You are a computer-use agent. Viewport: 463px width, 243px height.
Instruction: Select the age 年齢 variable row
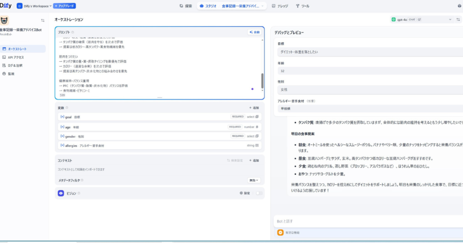pos(160,127)
